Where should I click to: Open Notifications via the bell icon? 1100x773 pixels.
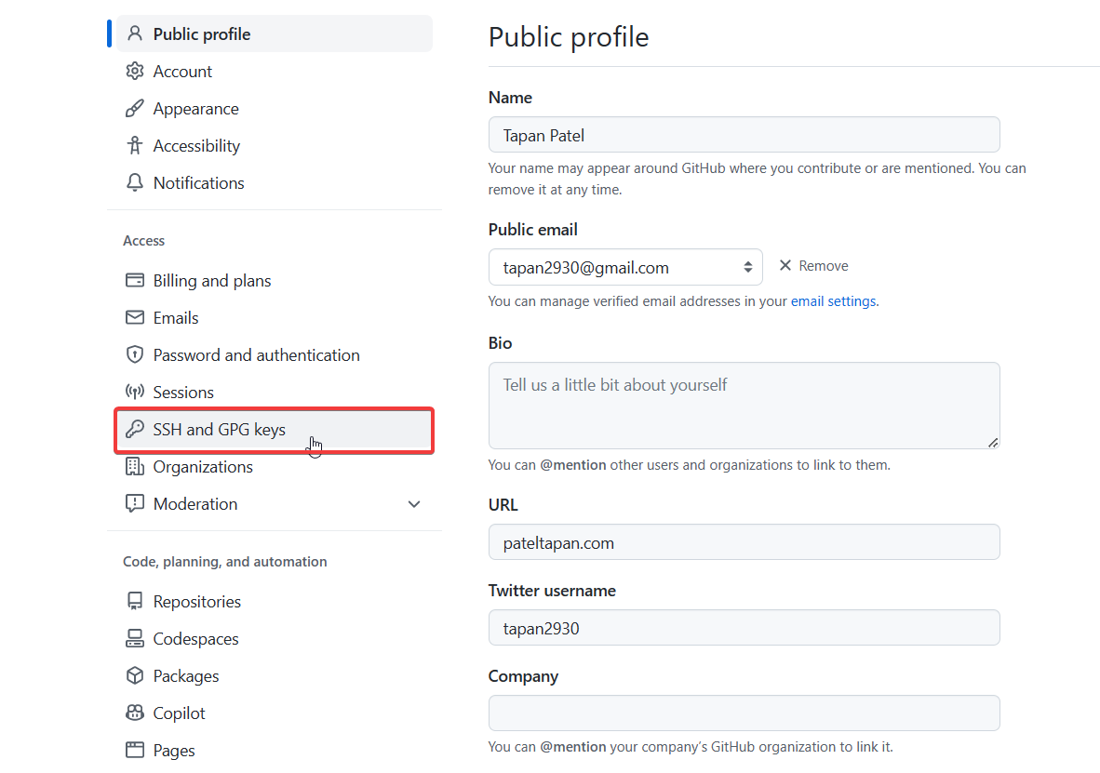click(x=135, y=182)
